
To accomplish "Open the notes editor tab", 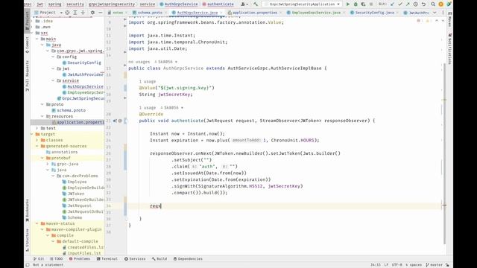I will [x=118, y=13].
